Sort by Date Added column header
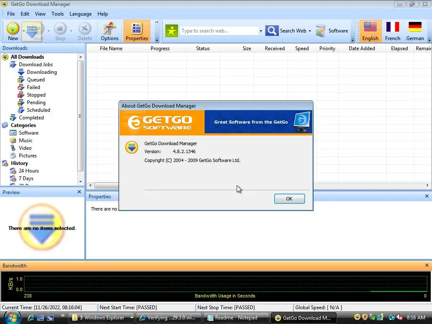This screenshot has width=432, height=324. click(362, 49)
